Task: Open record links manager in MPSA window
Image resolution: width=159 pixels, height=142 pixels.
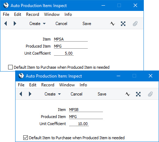Action: [123, 24]
